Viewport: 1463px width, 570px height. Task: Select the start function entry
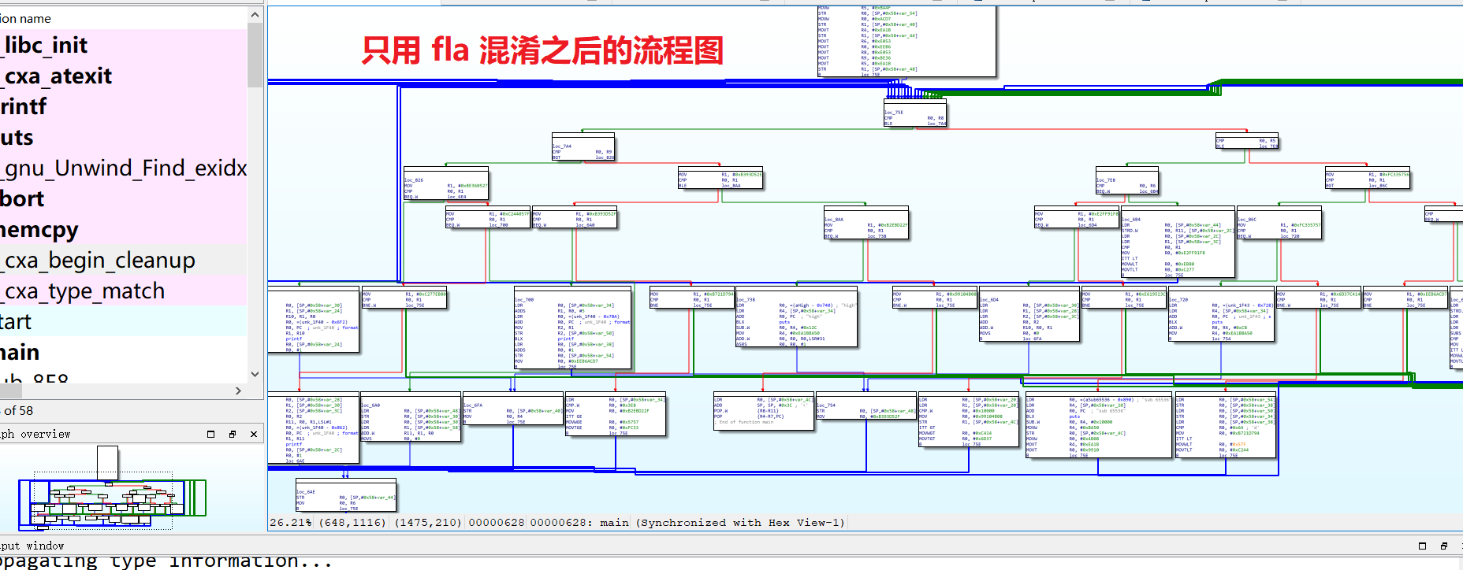point(123,321)
